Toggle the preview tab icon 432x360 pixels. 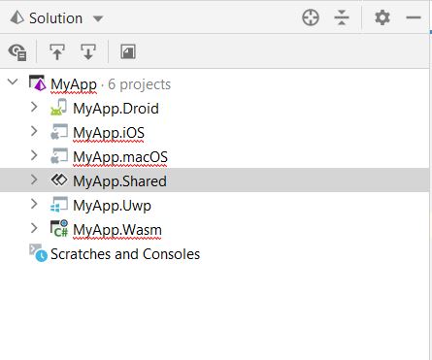[128, 51]
